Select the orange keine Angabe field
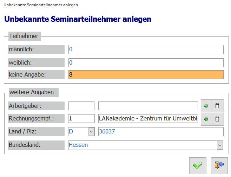Screen dimensions: 231x177 (x=146, y=75)
